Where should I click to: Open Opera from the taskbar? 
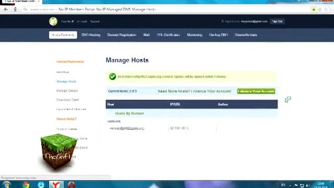point(71,184)
